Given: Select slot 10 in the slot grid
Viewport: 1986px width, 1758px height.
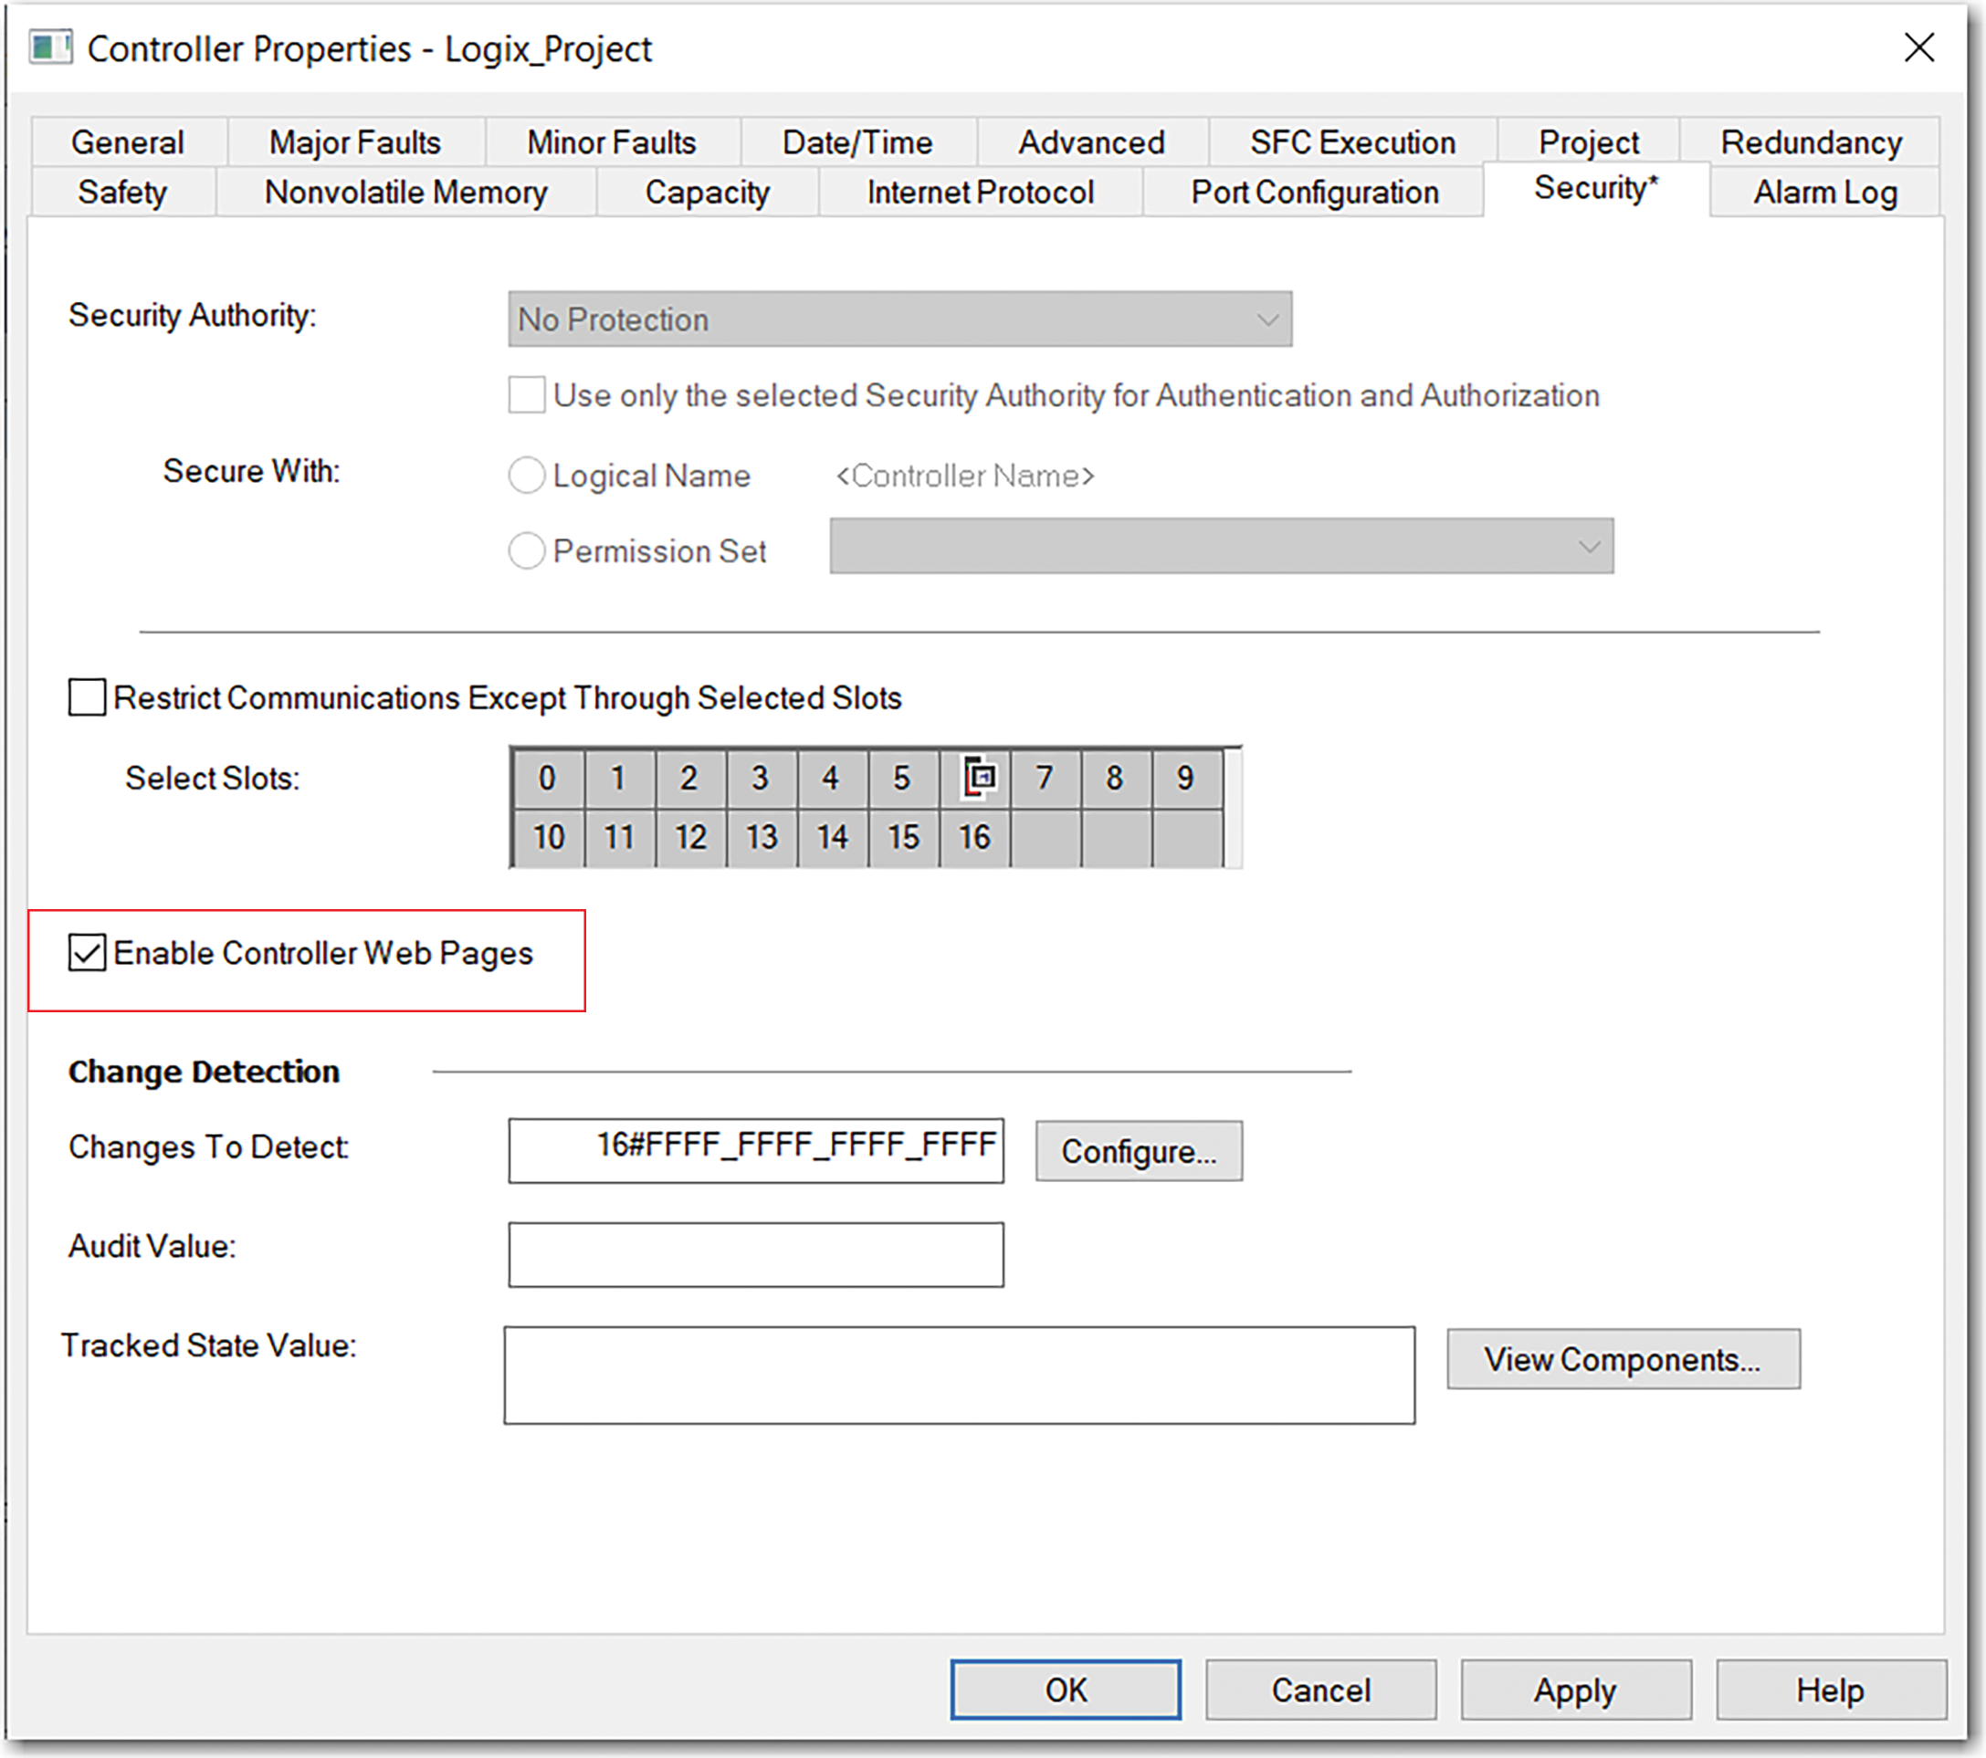Looking at the screenshot, I should 547,836.
